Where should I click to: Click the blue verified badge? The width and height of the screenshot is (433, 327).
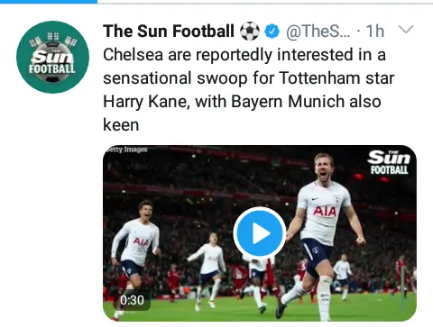click(x=272, y=32)
